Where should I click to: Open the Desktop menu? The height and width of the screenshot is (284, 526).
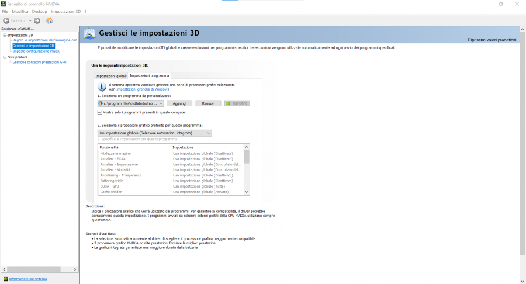pos(40,12)
